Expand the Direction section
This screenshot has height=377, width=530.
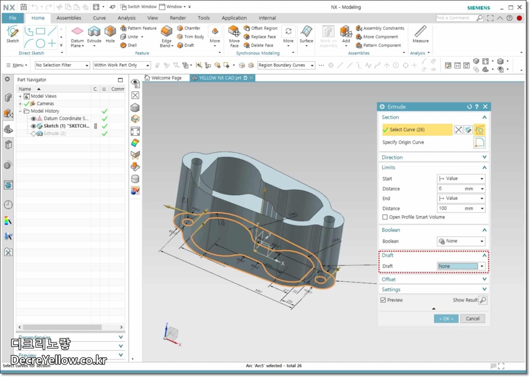433,157
